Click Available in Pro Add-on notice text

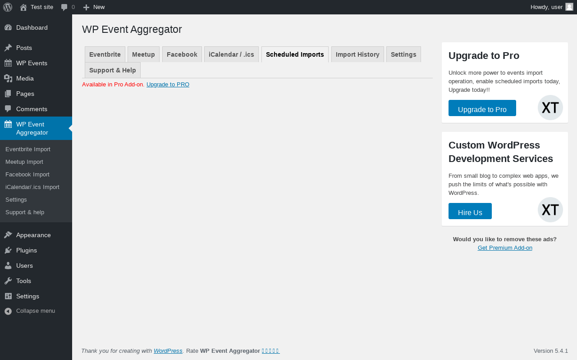click(x=113, y=84)
